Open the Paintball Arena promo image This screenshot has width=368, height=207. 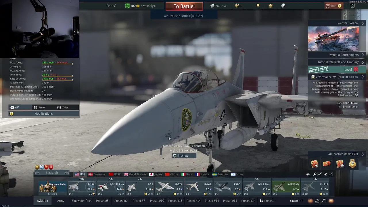point(333,39)
